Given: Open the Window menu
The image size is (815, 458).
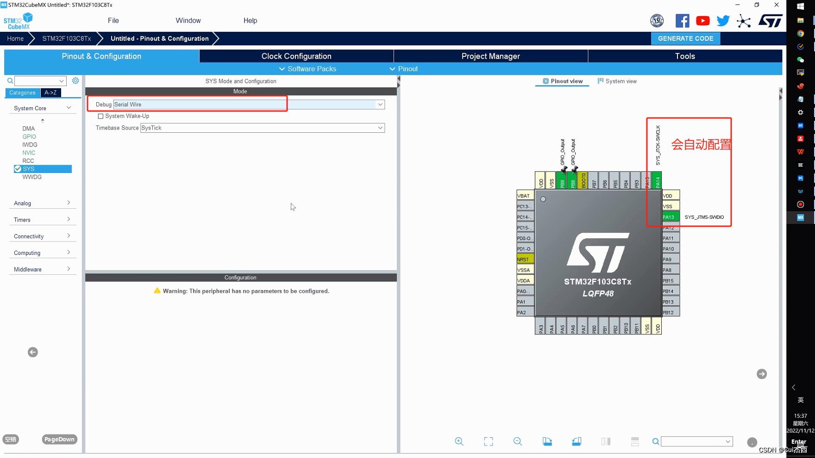Looking at the screenshot, I should pyautogui.click(x=188, y=20).
